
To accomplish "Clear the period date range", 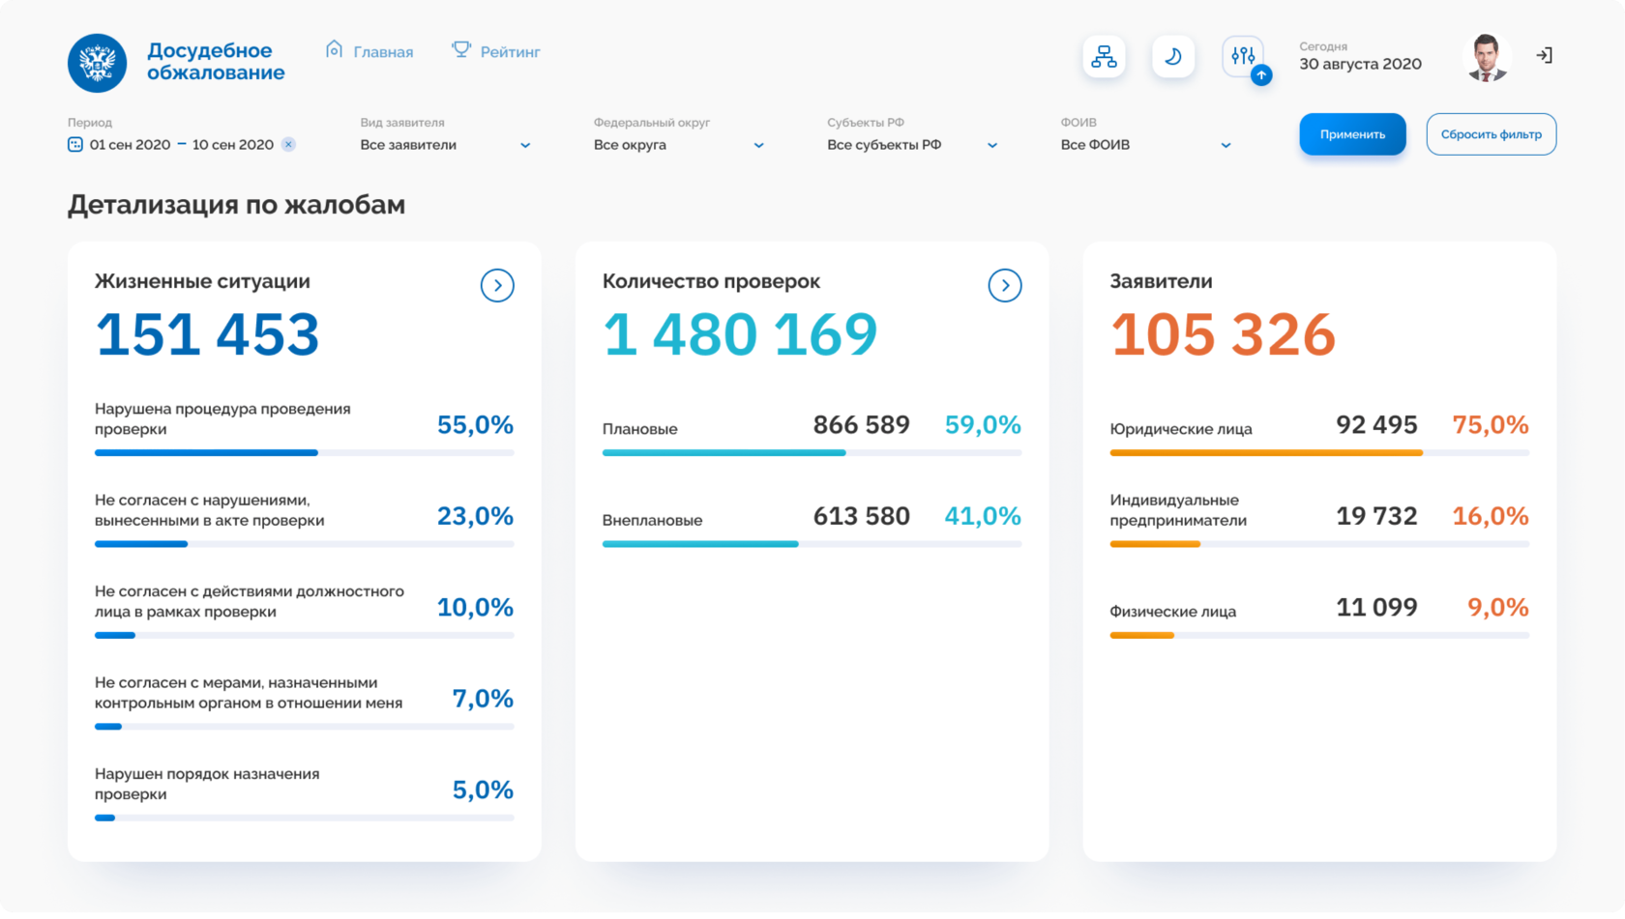I will (x=288, y=145).
